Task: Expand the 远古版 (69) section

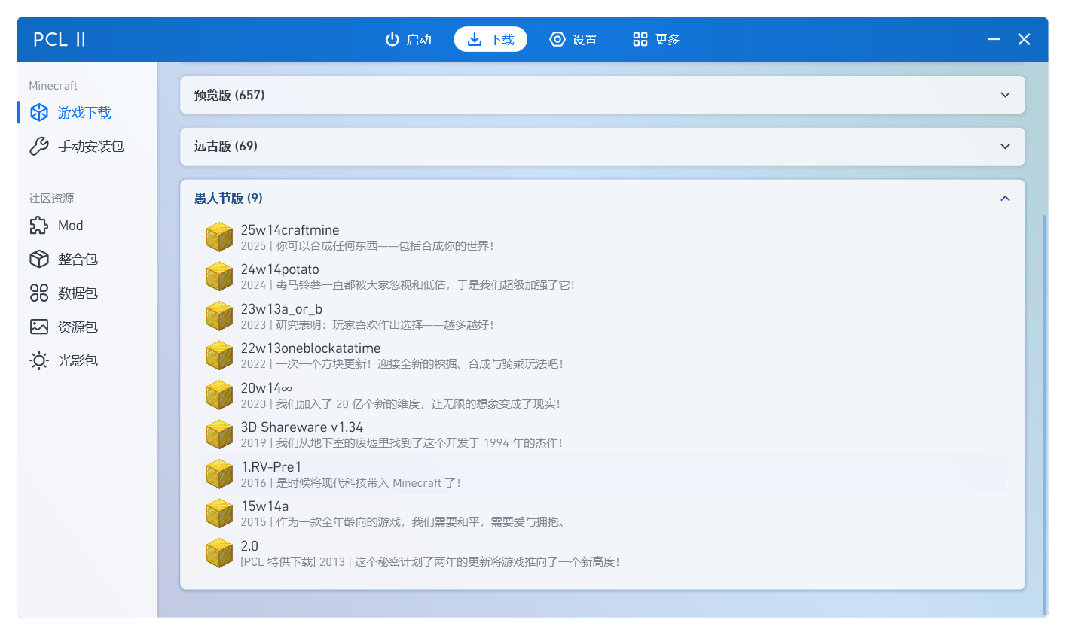Action: click(602, 146)
